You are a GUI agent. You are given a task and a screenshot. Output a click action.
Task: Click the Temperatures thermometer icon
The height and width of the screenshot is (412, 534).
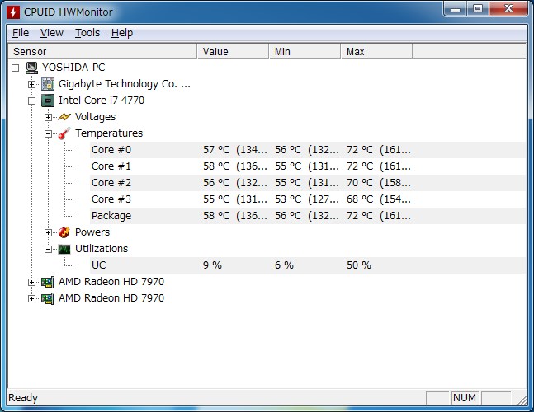click(64, 133)
